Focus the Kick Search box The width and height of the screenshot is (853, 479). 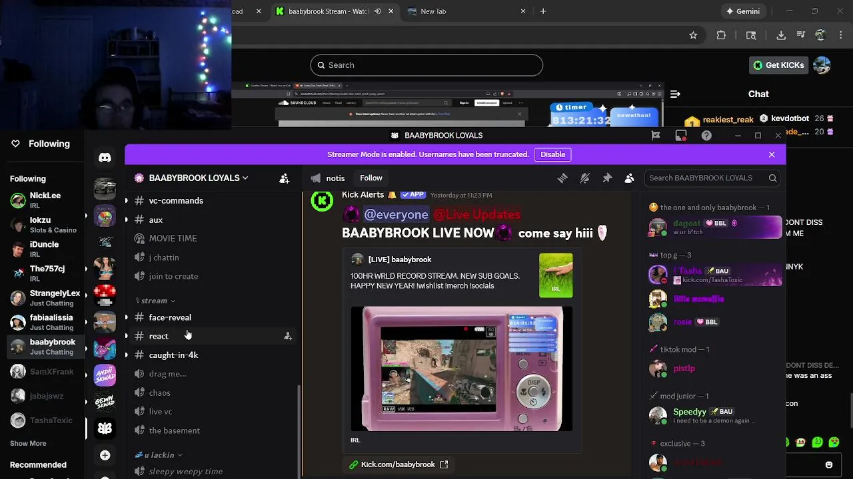(x=426, y=65)
